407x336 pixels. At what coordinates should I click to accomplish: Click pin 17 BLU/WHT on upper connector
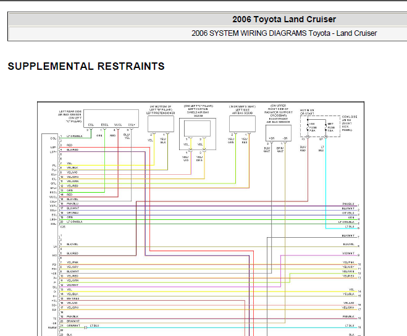tap(73, 208)
